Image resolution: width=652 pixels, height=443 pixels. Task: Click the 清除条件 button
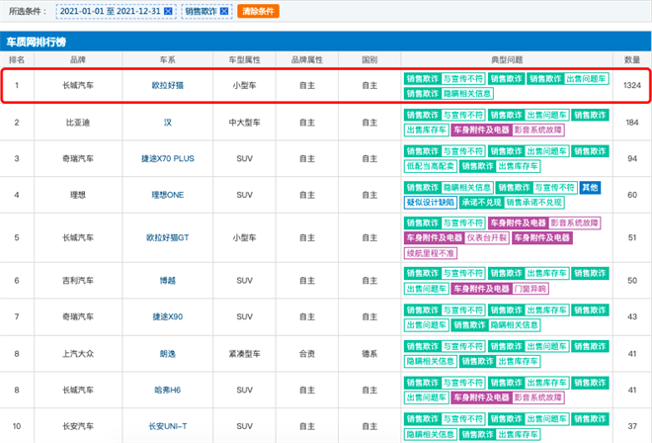tap(258, 11)
